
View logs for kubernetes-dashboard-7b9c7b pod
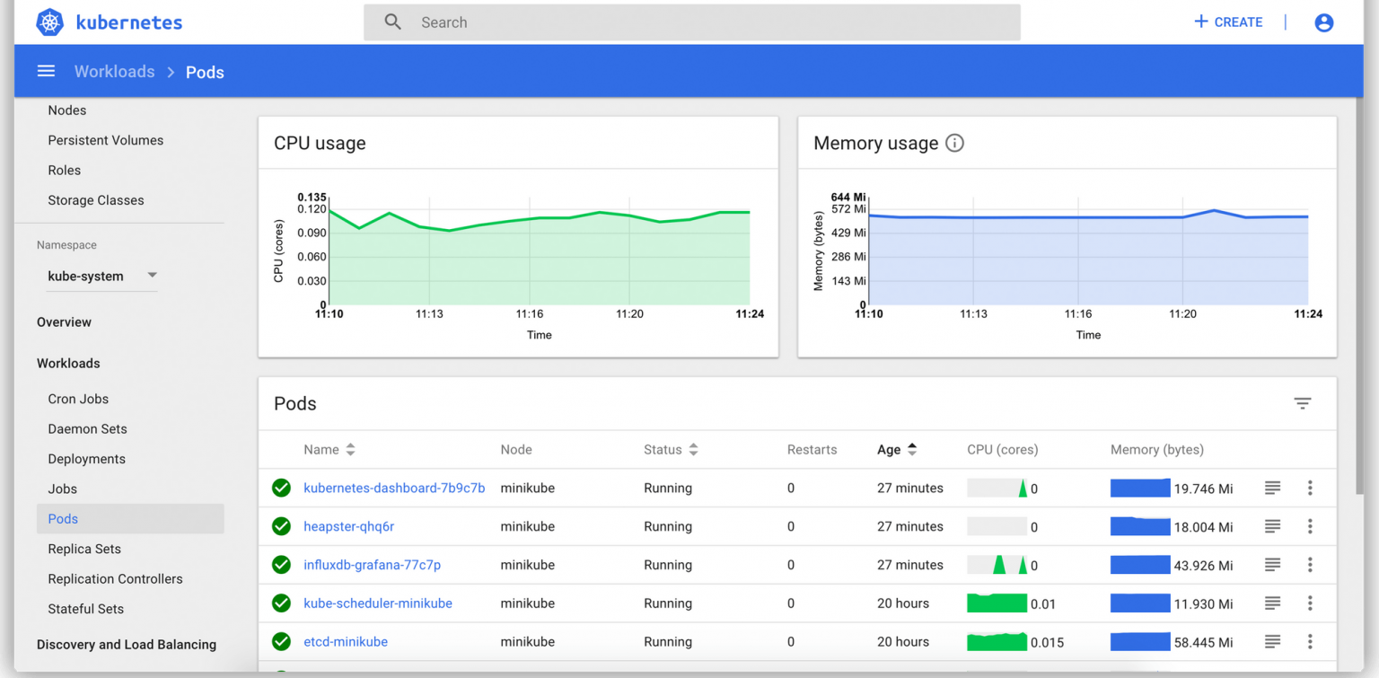coord(1272,488)
